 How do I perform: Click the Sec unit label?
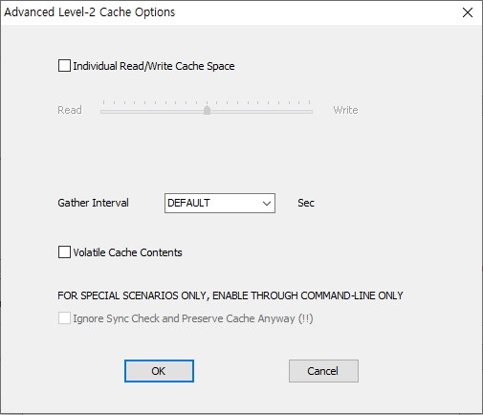tap(306, 203)
